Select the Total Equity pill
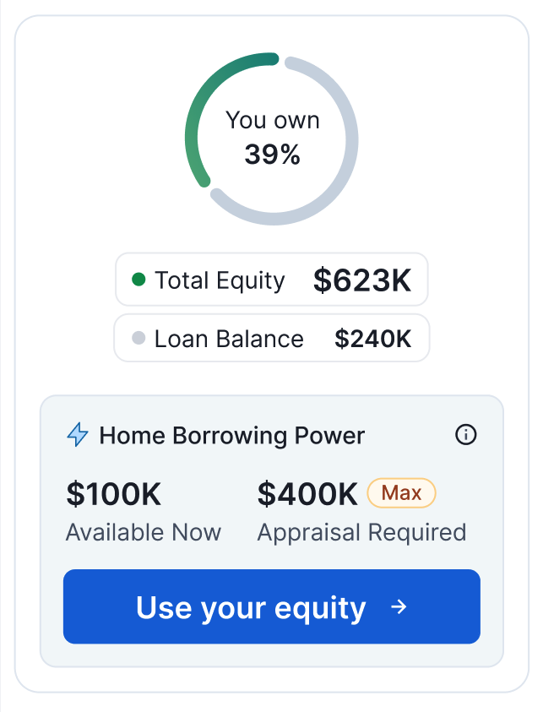Image resolution: width=543 pixels, height=712 pixels. (x=272, y=280)
